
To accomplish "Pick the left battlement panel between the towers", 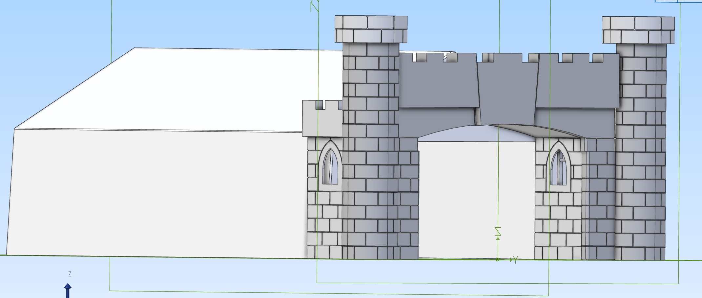I will pyautogui.click(x=438, y=84).
